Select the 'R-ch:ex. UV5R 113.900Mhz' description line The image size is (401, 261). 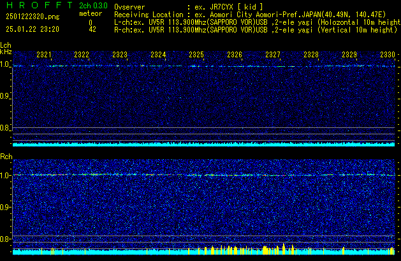(256, 30)
